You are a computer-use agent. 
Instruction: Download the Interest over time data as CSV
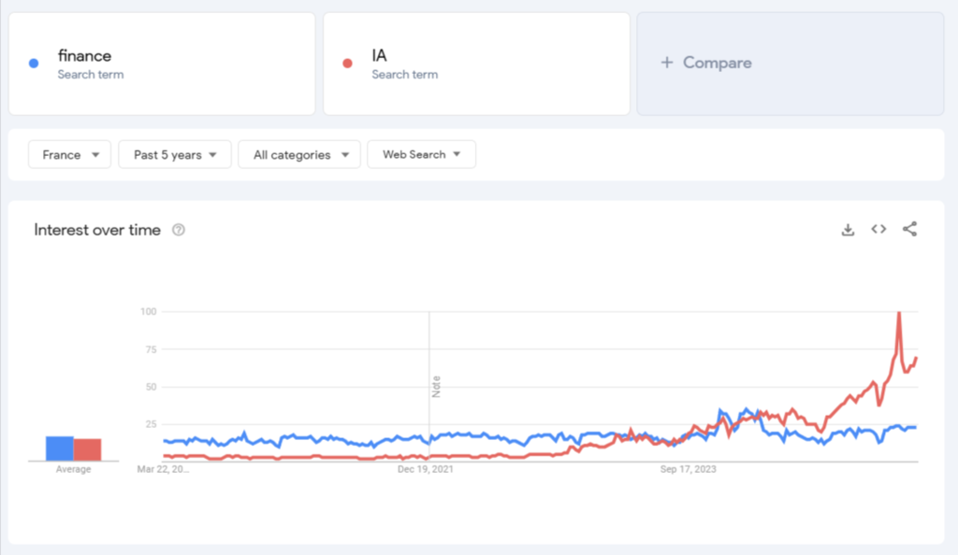point(848,229)
